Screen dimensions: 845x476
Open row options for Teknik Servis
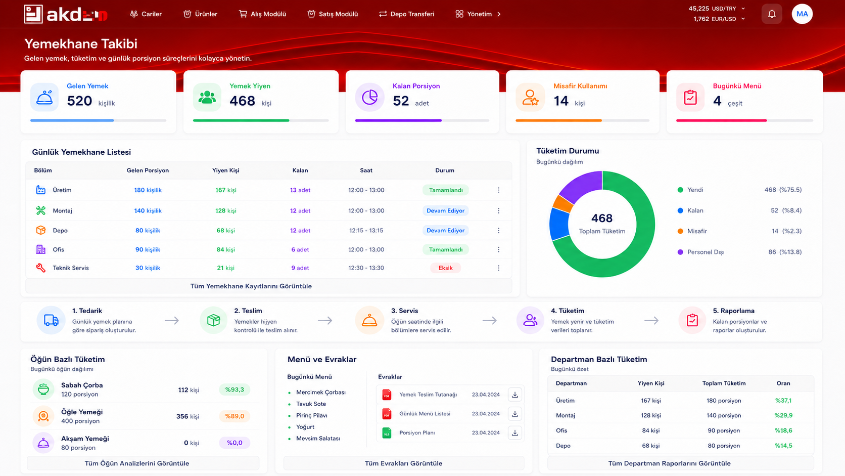coord(499,268)
